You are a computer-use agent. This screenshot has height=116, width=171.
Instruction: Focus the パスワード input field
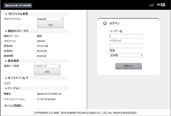coord(126,46)
